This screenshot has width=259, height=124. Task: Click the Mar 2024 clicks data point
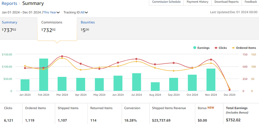pos(62,56)
